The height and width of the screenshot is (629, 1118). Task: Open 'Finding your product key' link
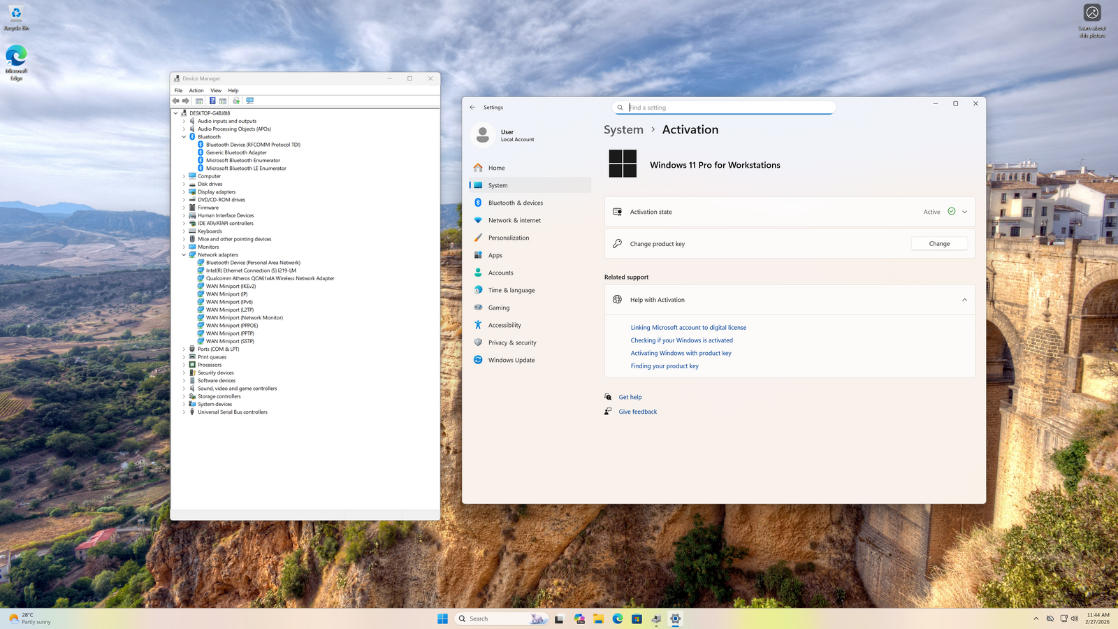(664, 366)
